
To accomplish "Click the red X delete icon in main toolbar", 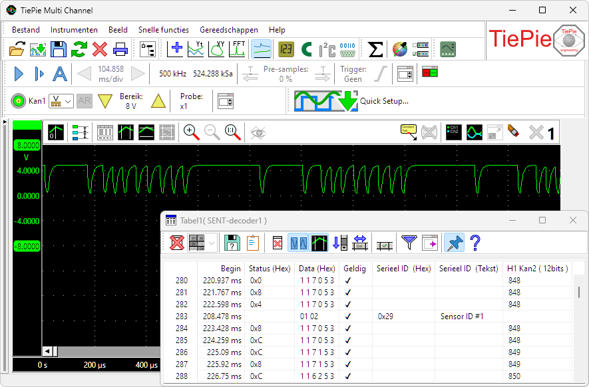I will coord(100,49).
